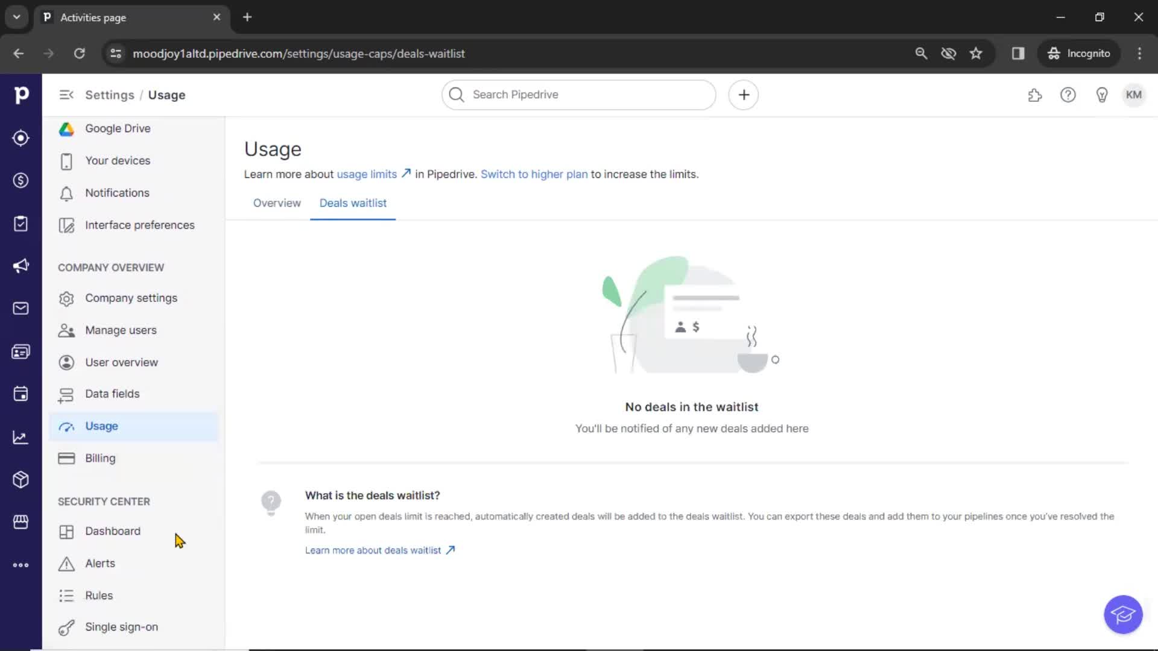Select the Deals waitlist tab
This screenshot has width=1158, height=651.
[352, 203]
